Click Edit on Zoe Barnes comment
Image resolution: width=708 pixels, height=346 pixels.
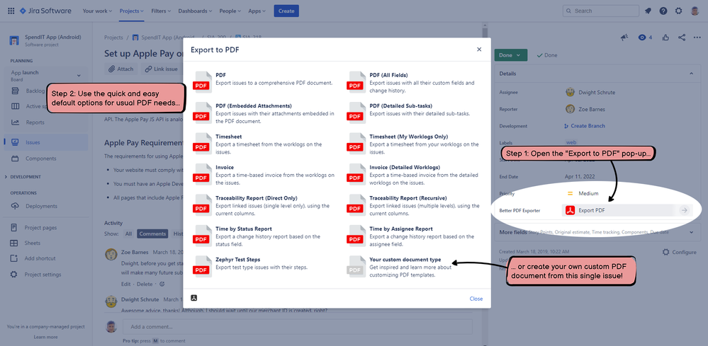pyautogui.click(x=125, y=284)
